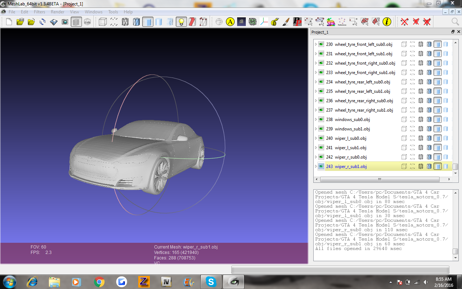Open the Filters menu
This screenshot has height=289, width=462.
(x=39, y=12)
